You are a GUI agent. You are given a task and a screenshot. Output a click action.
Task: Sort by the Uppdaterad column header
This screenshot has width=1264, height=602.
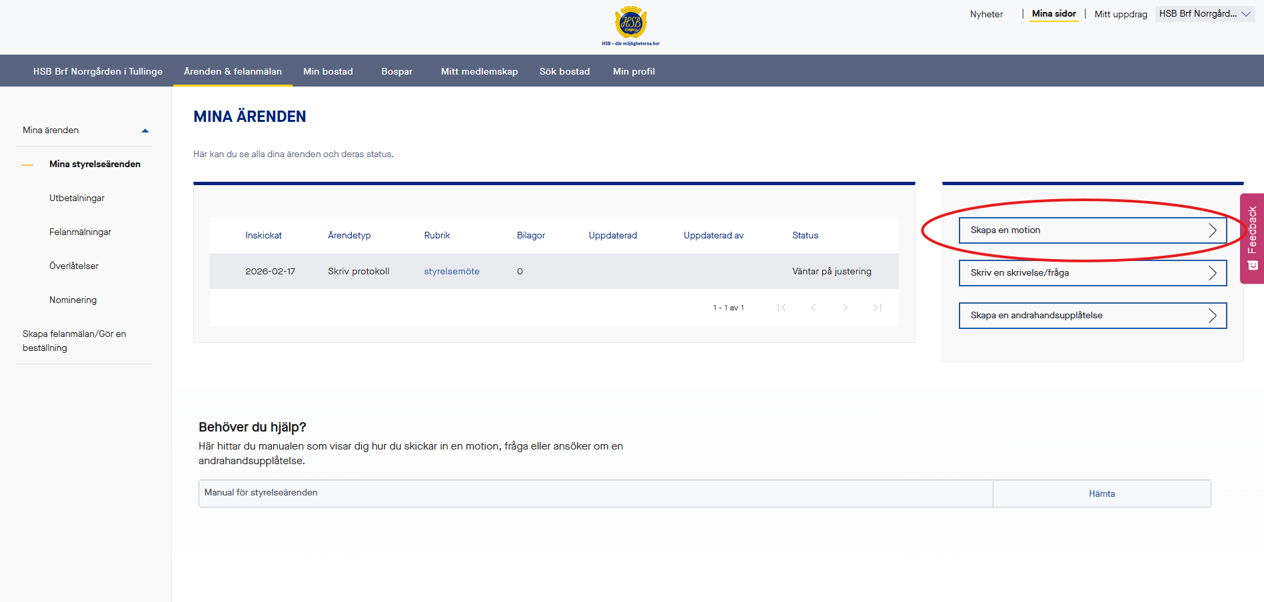pos(612,235)
